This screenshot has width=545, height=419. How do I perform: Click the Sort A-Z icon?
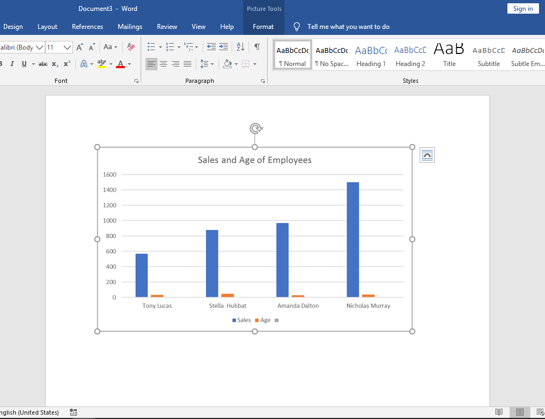(x=241, y=47)
